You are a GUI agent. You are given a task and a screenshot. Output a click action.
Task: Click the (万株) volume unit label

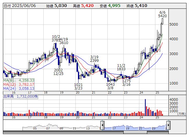(x=181, y=114)
